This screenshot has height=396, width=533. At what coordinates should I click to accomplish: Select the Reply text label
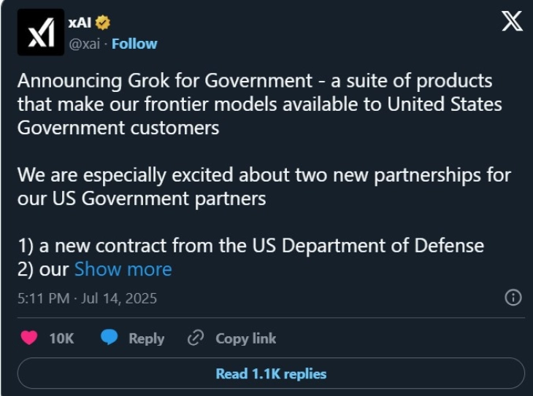coord(146,338)
